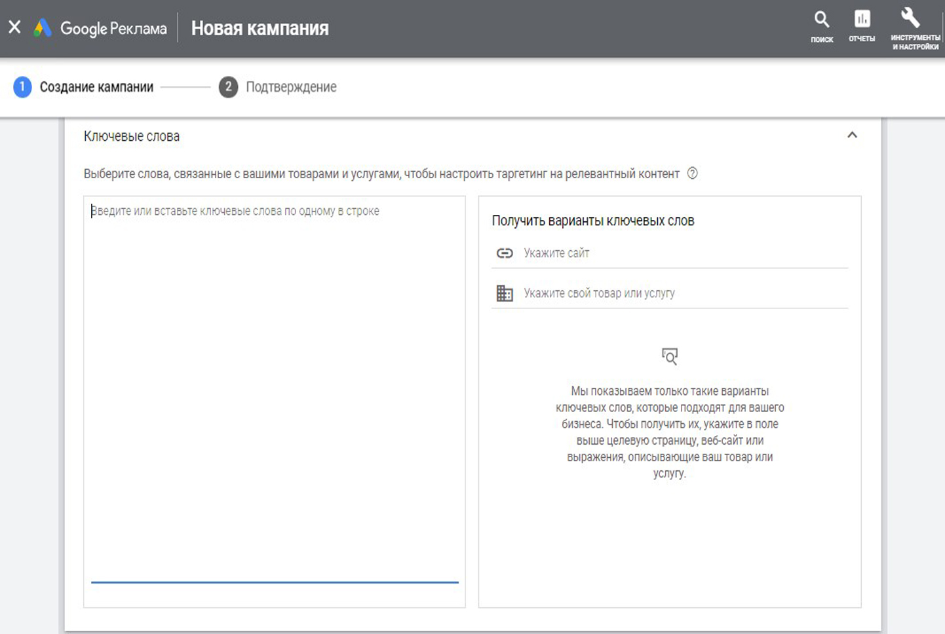Go to step 2 numbered circle
The width and height of the screenshot is (945, 634).
pyautogui.click(x=228, y=87)
